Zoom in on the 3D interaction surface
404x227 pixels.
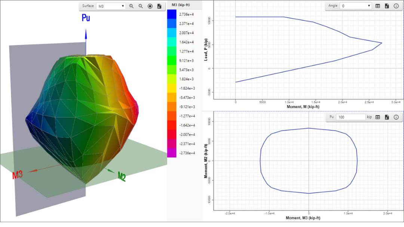(x=131, y=6)
